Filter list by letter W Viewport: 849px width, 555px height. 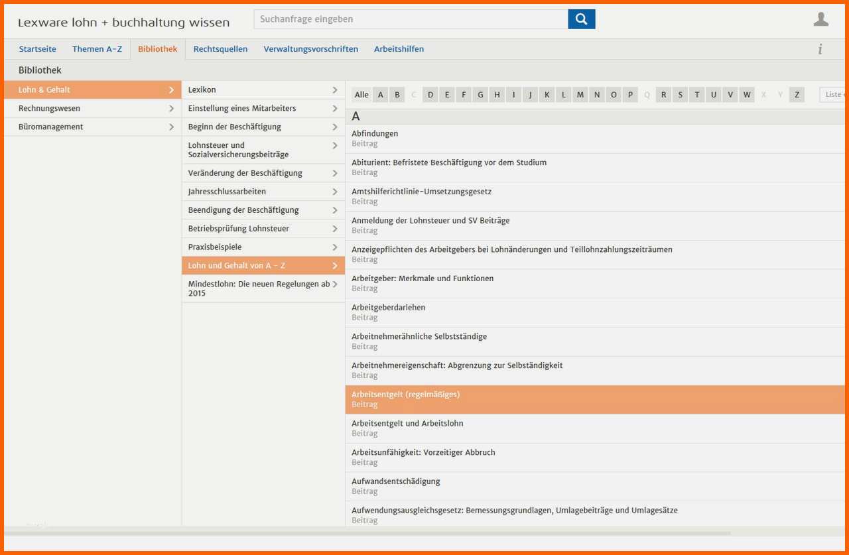[x=747, y=95]
